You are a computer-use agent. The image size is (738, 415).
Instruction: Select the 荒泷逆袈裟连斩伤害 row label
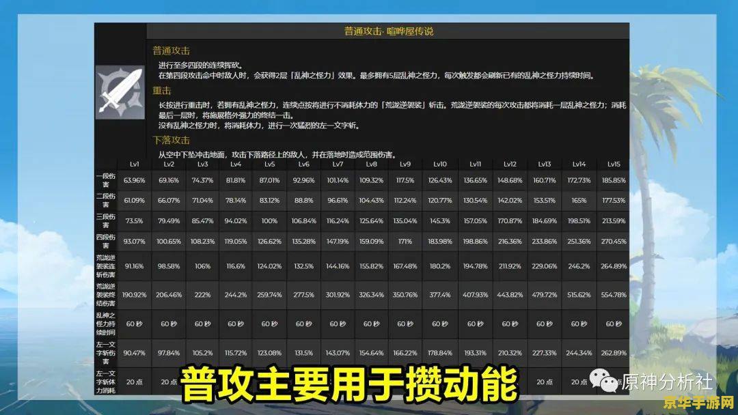tap(105, 266)
